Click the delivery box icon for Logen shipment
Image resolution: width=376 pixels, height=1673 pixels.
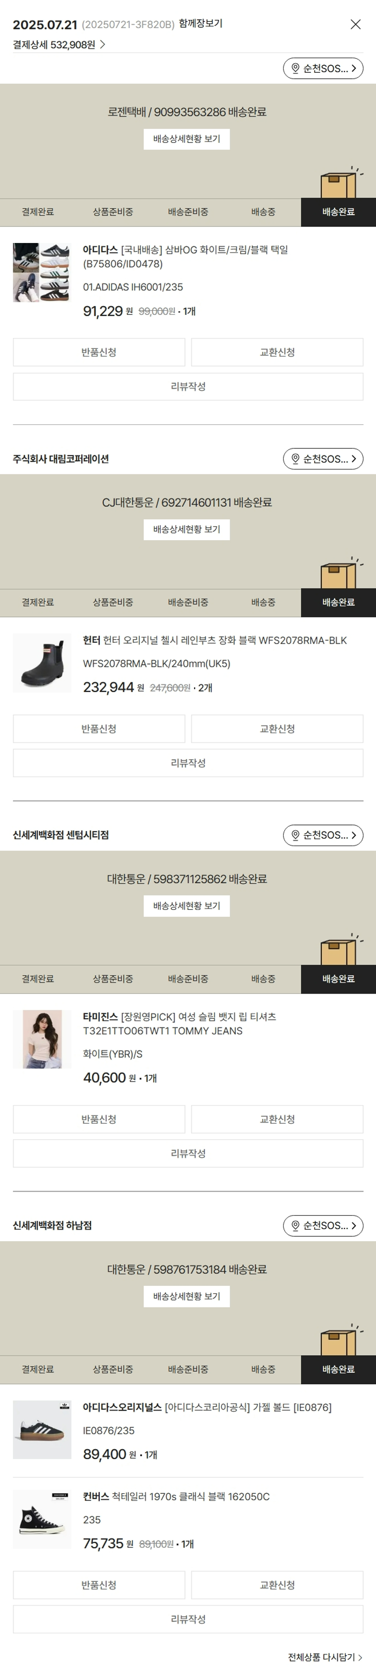click(338, 184)
